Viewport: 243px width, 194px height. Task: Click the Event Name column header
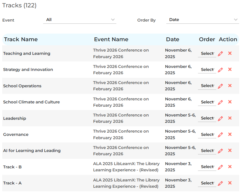(111, 39)
